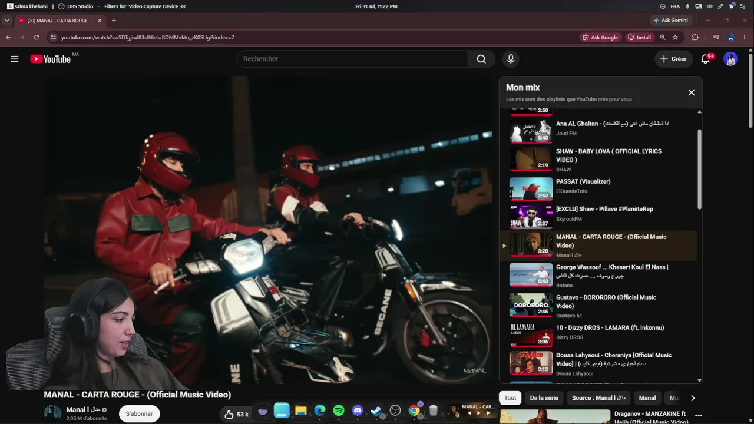The width and height of the screenshot is (754, 424).
Task: Open Chrome media controls icon
Action: pyautogui.click(x=716, y=37)
